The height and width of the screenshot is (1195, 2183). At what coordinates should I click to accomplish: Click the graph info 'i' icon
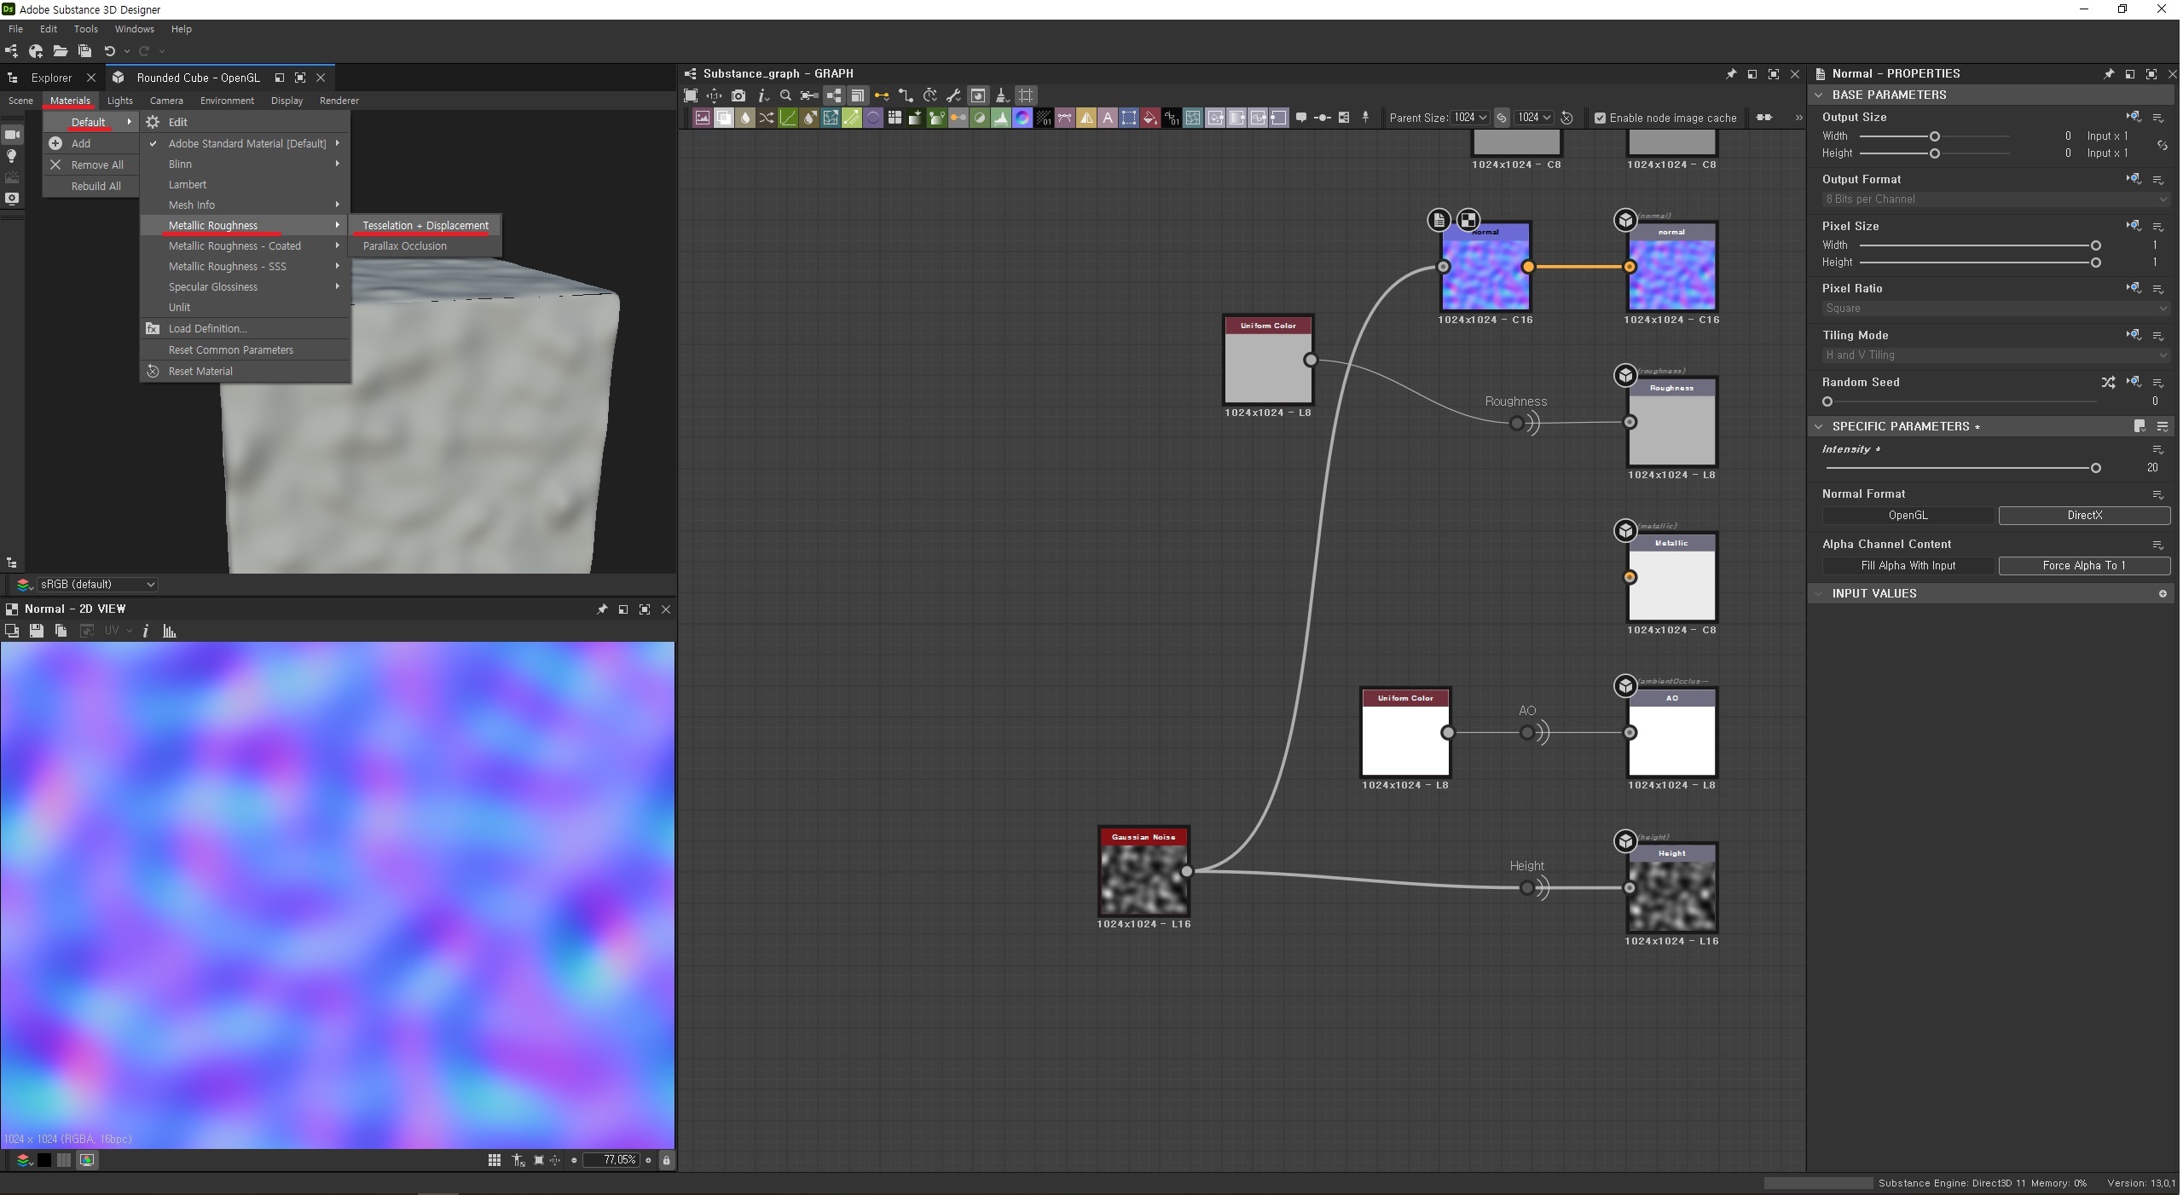pyautogui.click(x=763, y=95)
